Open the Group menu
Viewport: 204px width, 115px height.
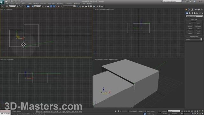click(x=18, y=4)
